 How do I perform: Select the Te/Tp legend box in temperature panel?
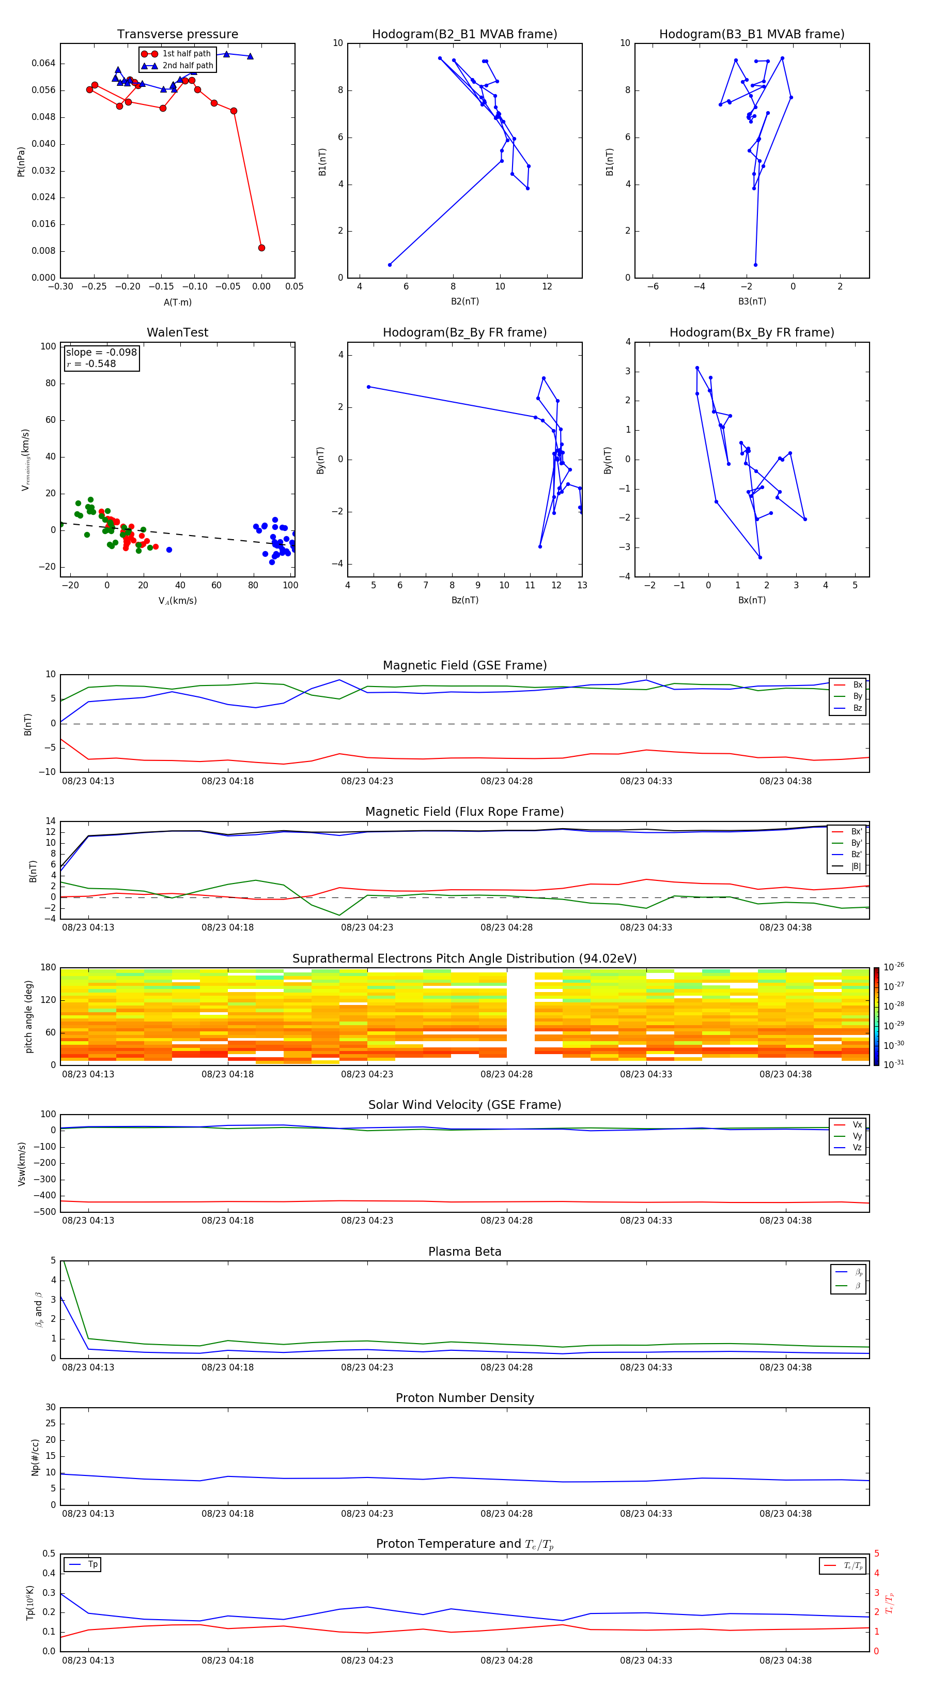843,1565
